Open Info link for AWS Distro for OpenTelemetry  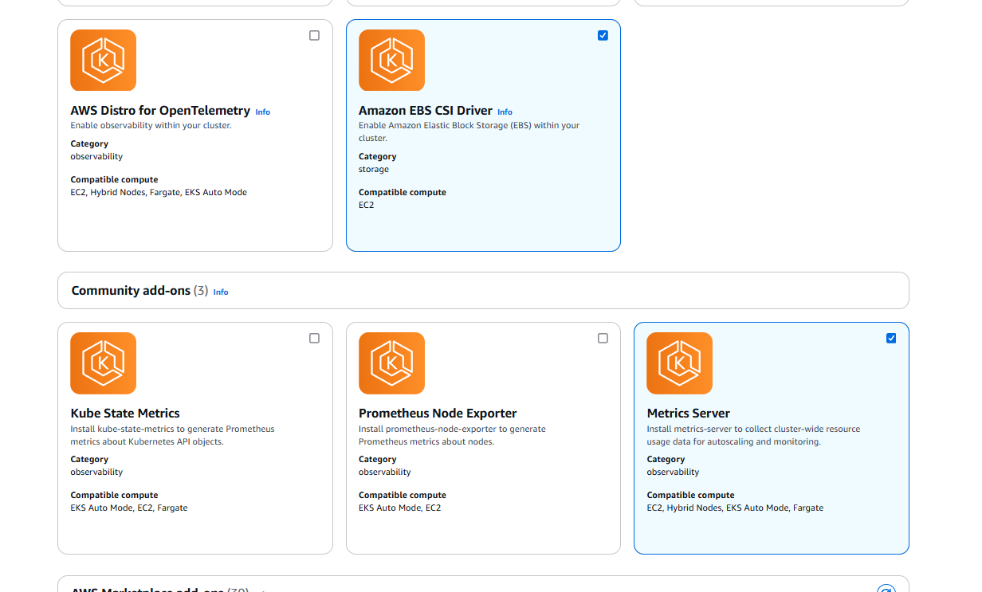(263, 112)
